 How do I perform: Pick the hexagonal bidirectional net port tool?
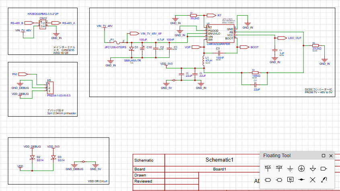coord(279,179)
